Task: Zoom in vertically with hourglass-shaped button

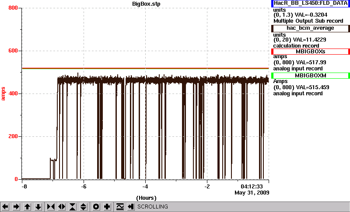Action: (x=73, y=207)
